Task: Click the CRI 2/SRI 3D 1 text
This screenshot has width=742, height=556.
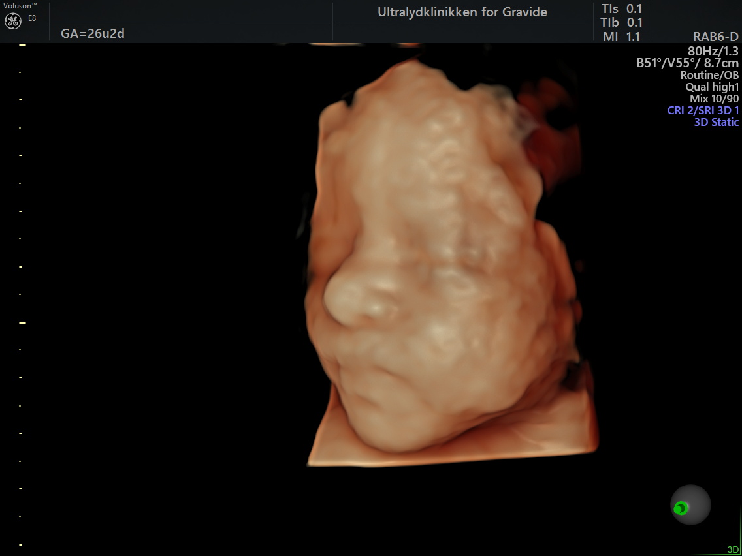Action: pos(703,111)
